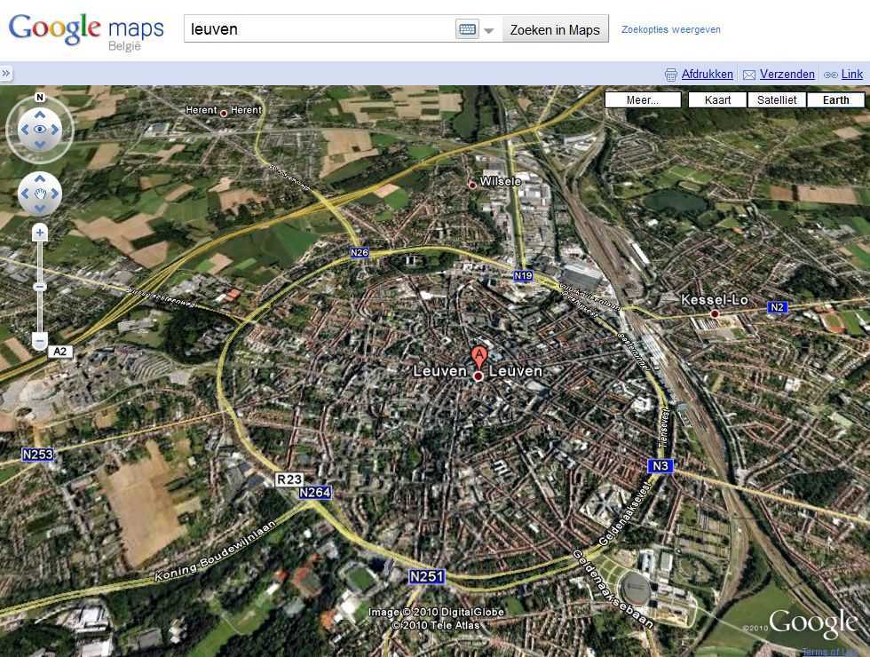The image size is (870, 657).
Task: Zoom in with the plus button
Action: click(39, 233)
